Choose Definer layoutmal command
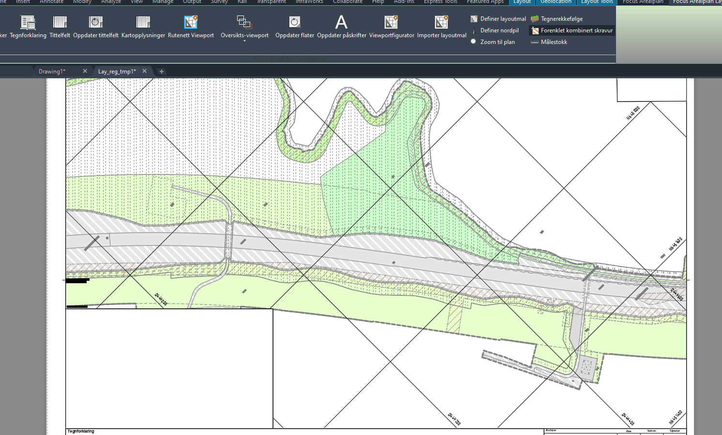The width and height of the screenshot is (722, 435). (x=498, y=19)
